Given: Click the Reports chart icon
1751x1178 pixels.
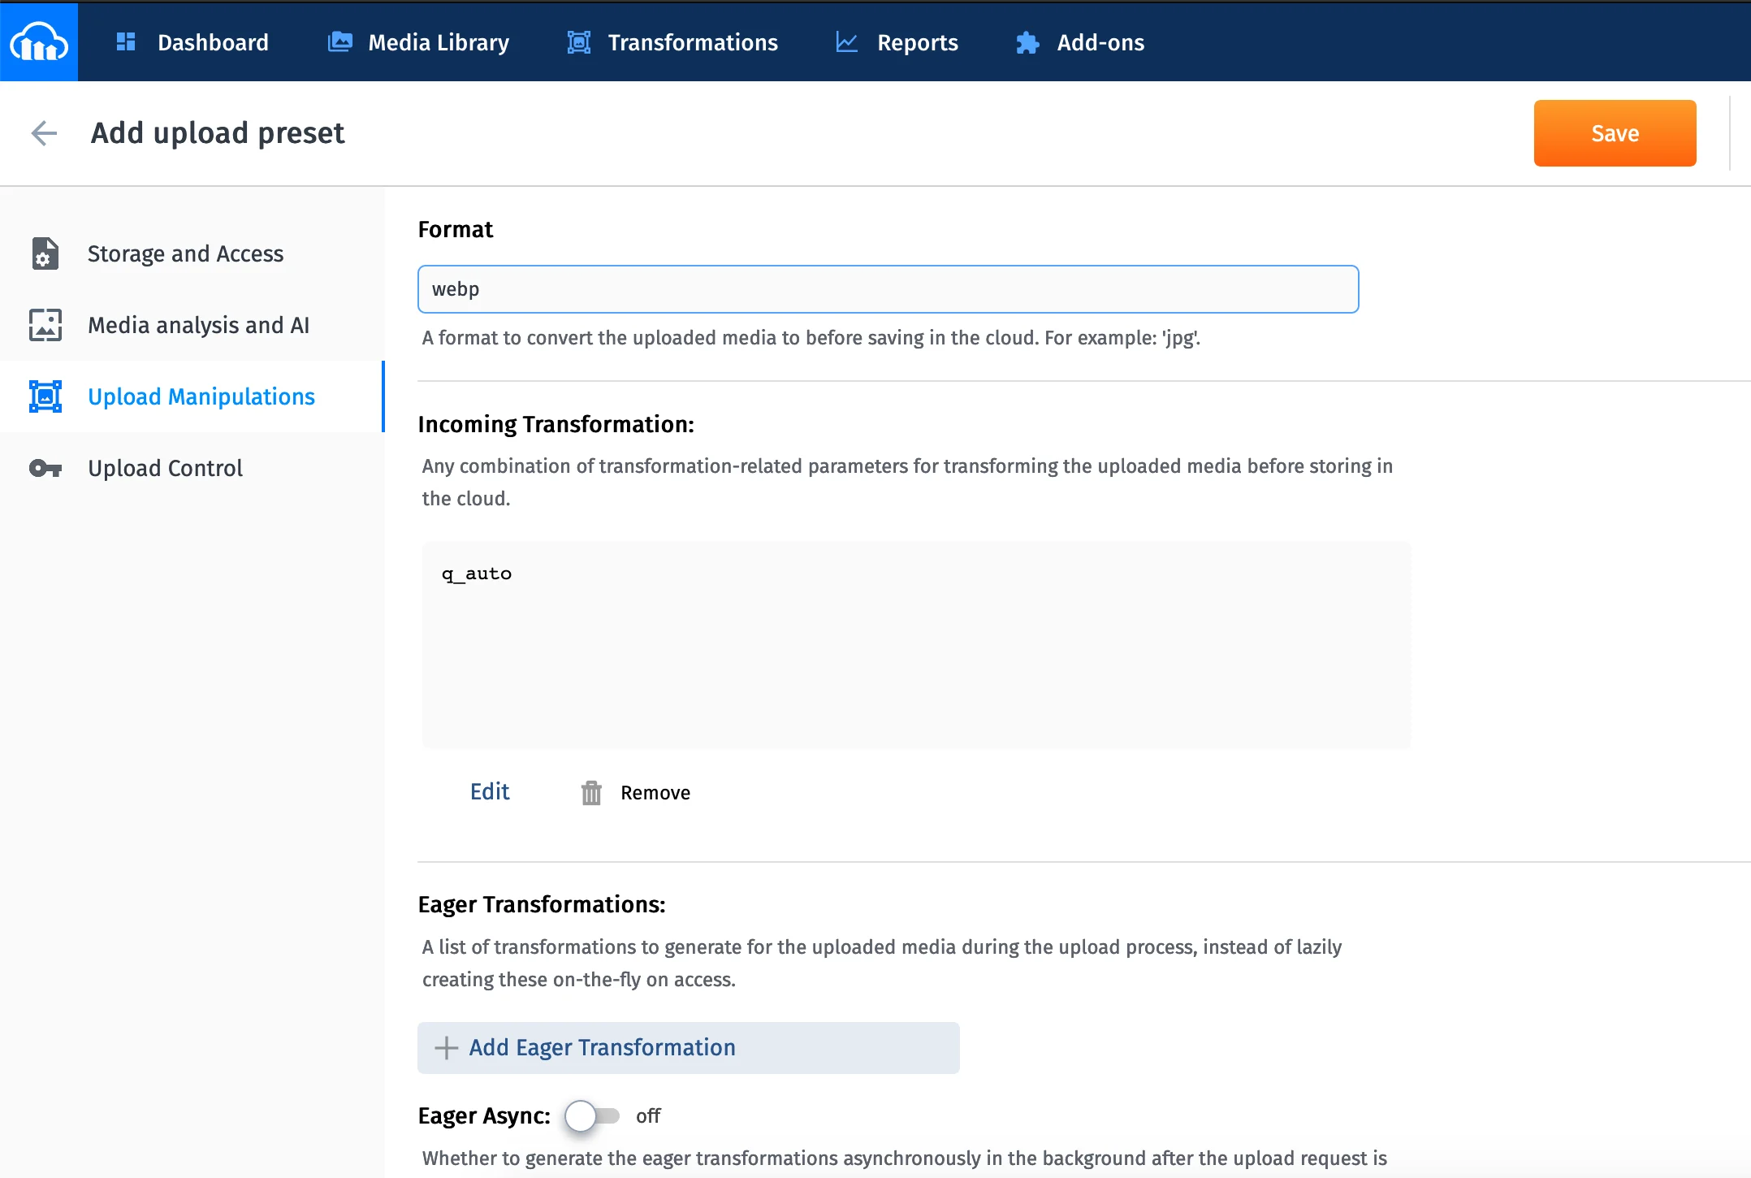Looking at the screenshot, I should click(846, 41).
